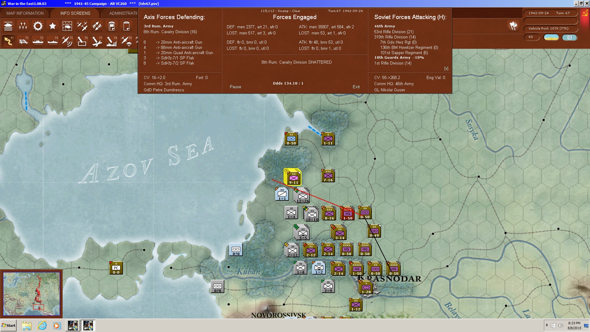This screenshot has height=332, width=590.
Task: Click the date and turn display
Action: pos(551,13)
